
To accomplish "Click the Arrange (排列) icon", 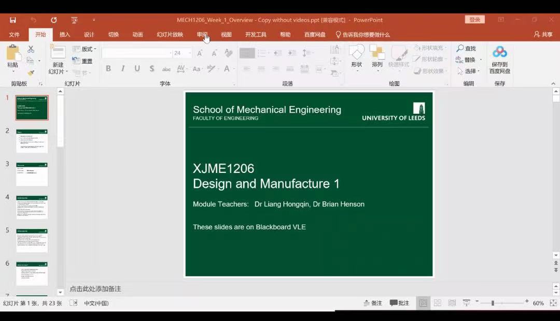I will click(377, 52).
